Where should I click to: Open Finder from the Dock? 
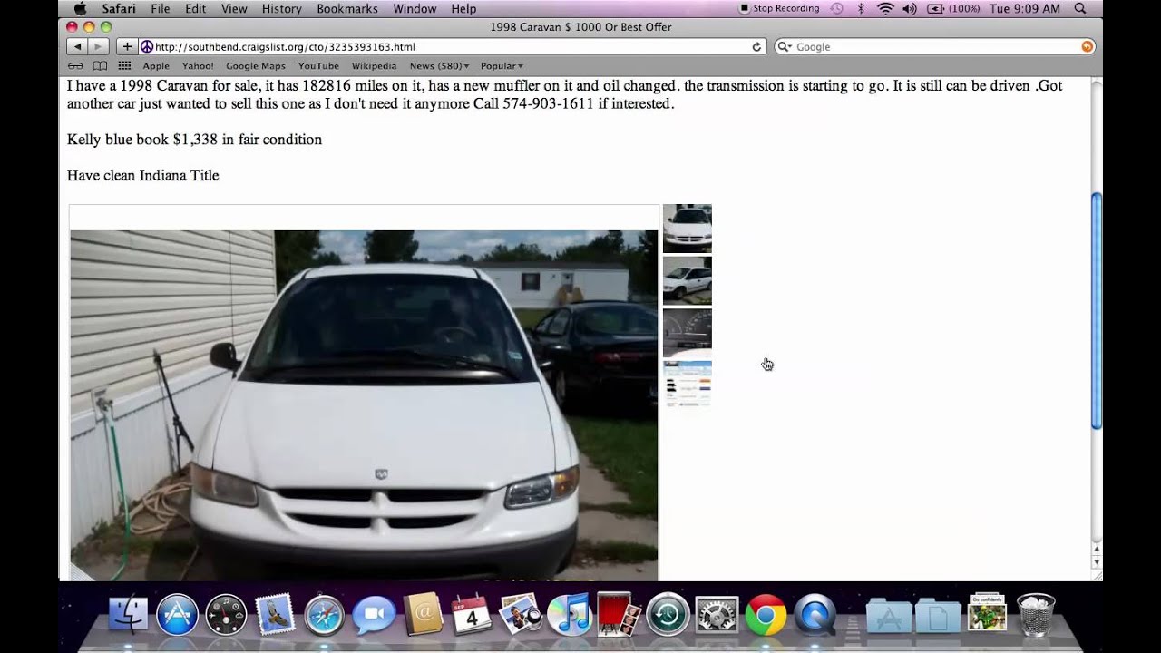[x=129, y=615]
